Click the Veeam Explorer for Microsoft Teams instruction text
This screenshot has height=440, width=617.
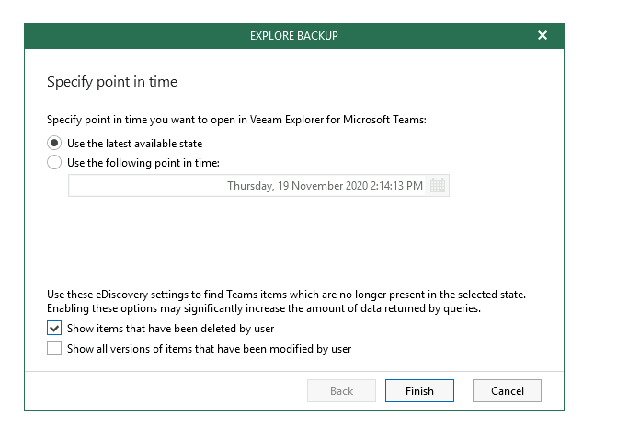tap(236, 120)
